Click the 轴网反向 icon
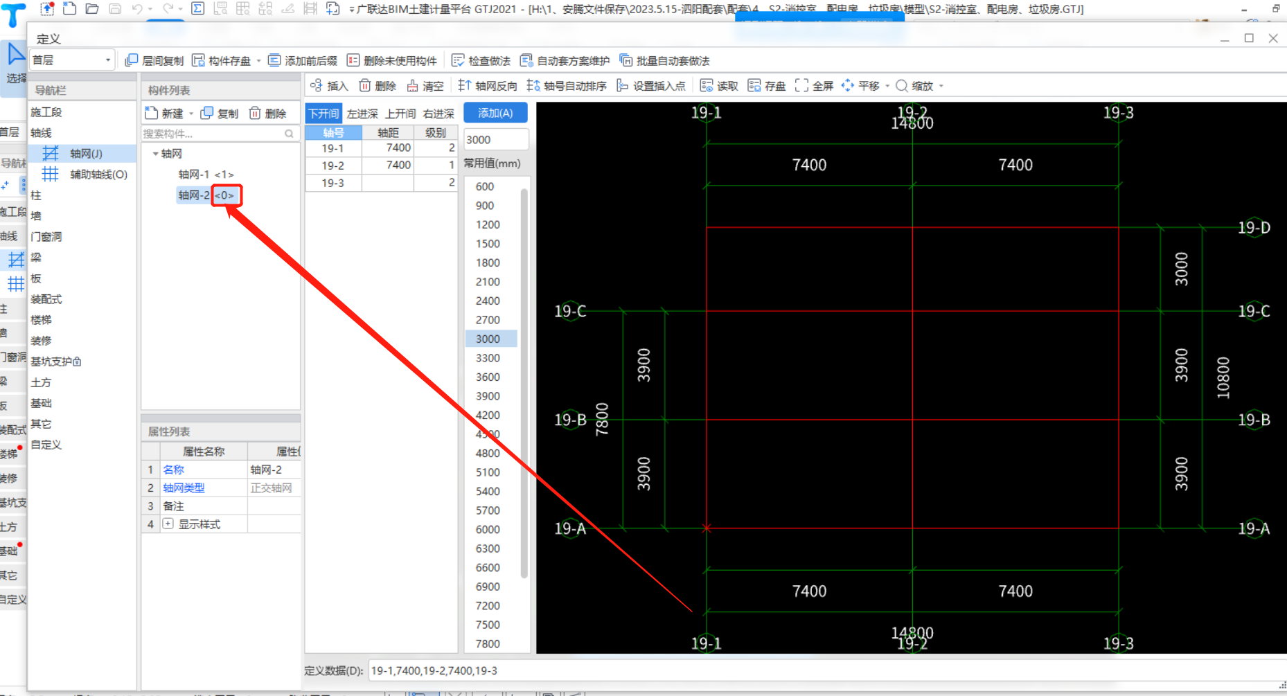Image resolution: width=1287 pixels, height=696 pixels. point(465,85)
